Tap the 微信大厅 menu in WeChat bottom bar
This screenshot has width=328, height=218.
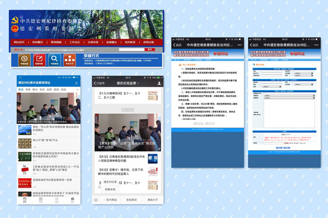(153, 199)
